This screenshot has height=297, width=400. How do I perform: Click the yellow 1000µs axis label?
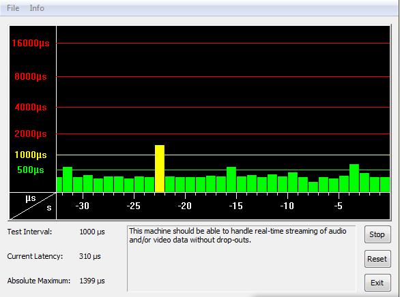click(x=31, y=155)
